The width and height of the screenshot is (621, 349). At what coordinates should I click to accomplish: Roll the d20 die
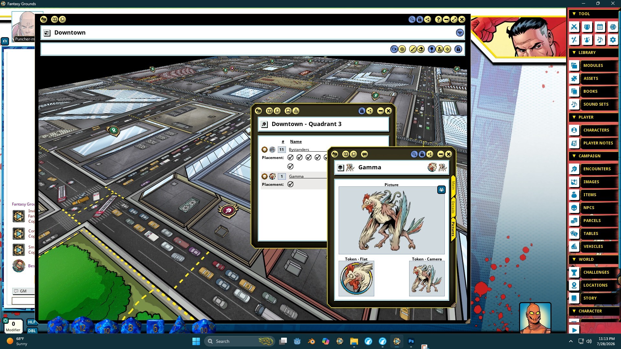[x=59, y=325]
